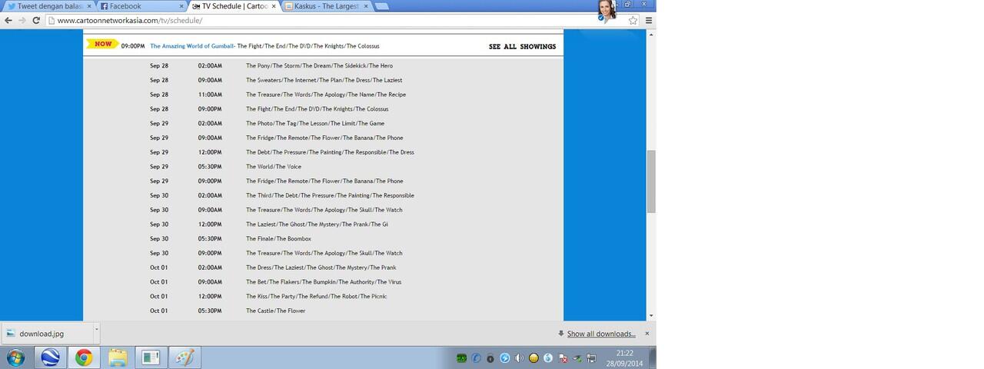
Task: Click The Castle/The Flower episode text
Action: [x=275, y=311]
